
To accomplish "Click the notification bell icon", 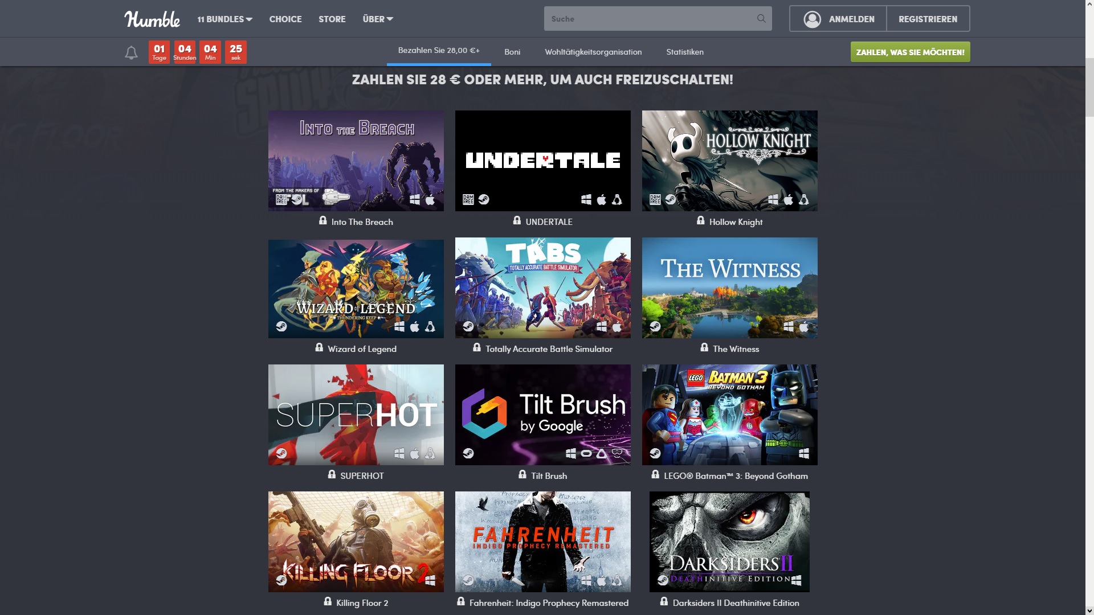I will click(131, 52).
